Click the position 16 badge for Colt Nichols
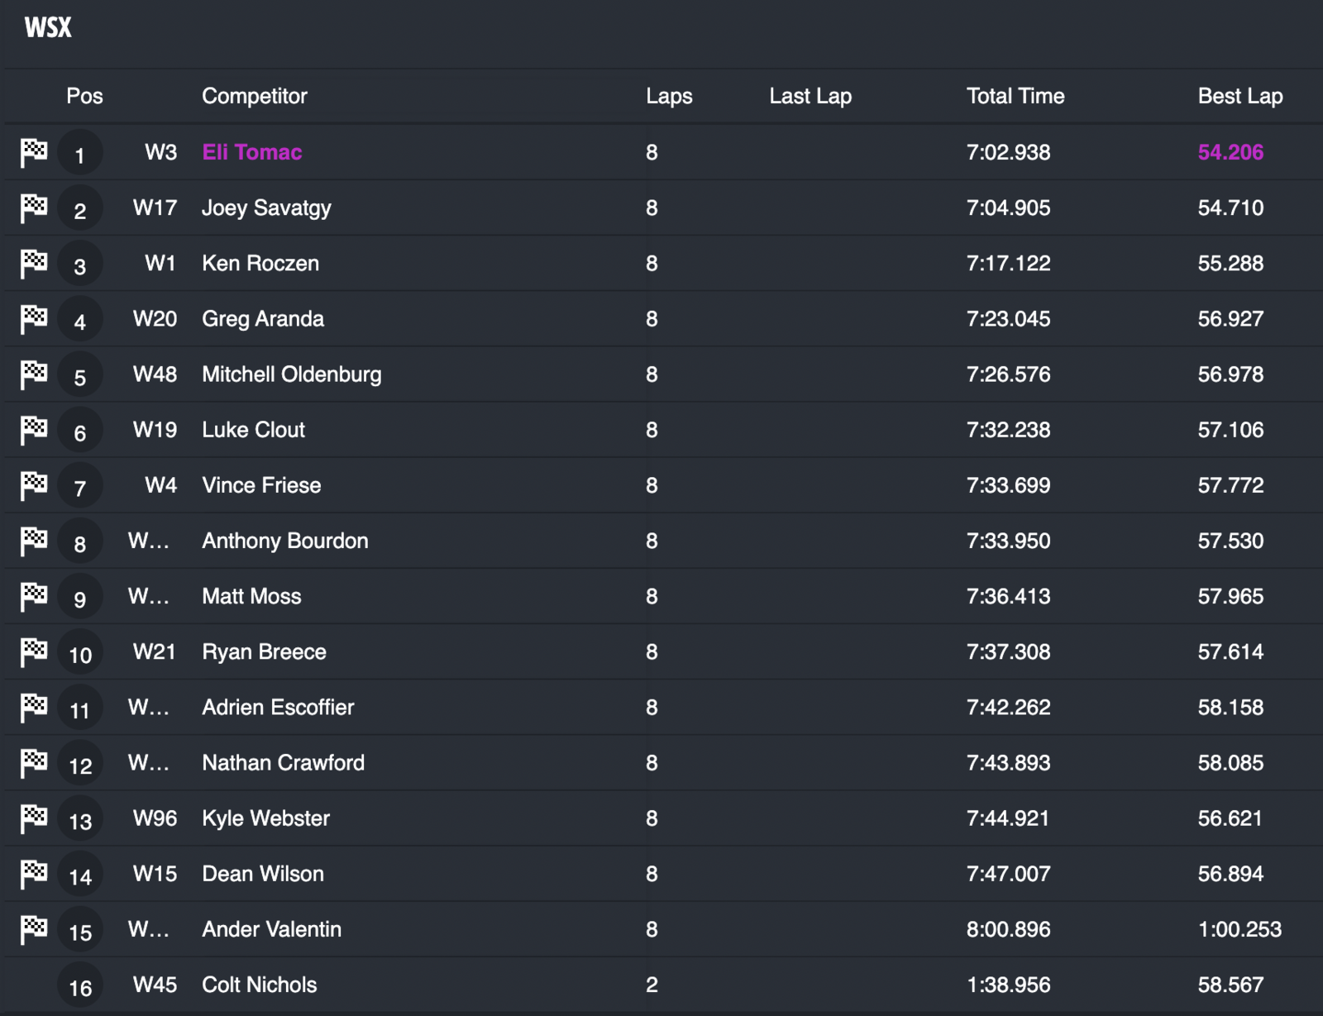This screenshot has height=1016, width=1323. coord(80,986)
